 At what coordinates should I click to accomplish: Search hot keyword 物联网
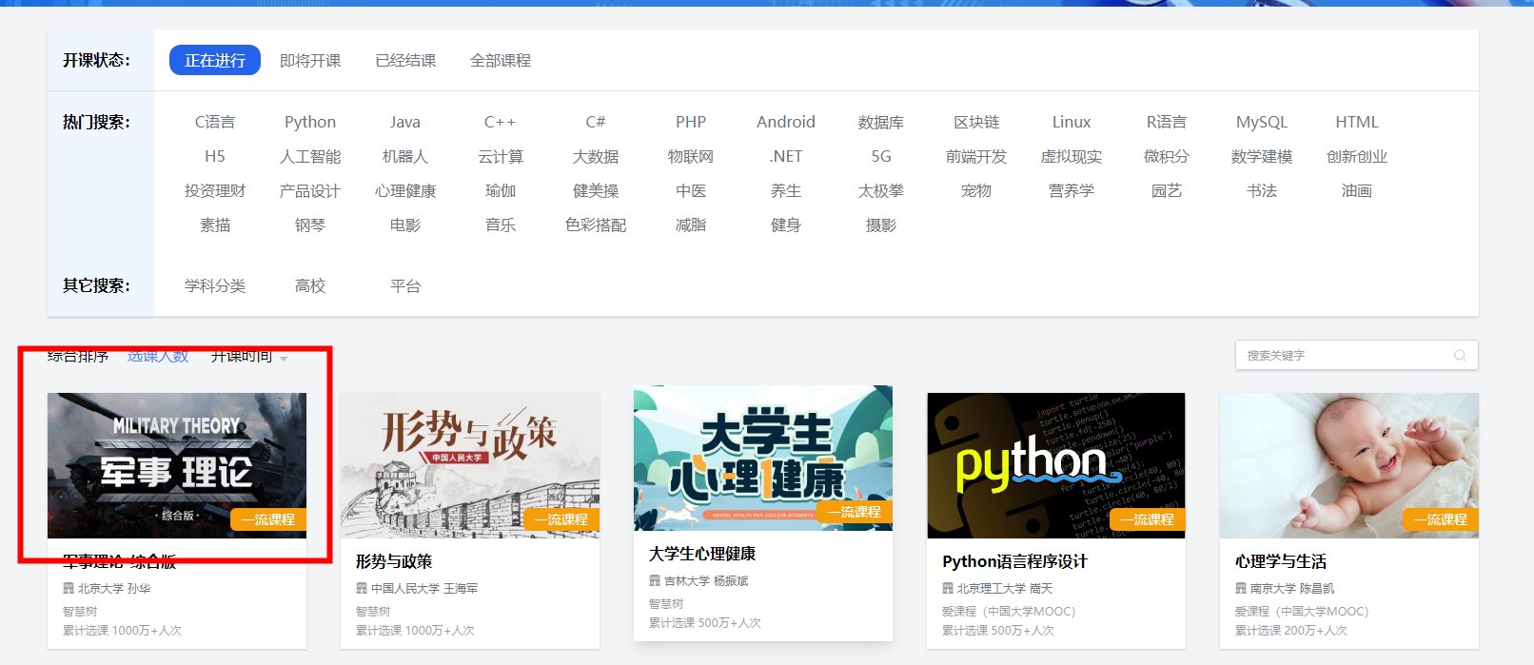tap(691, 156)
